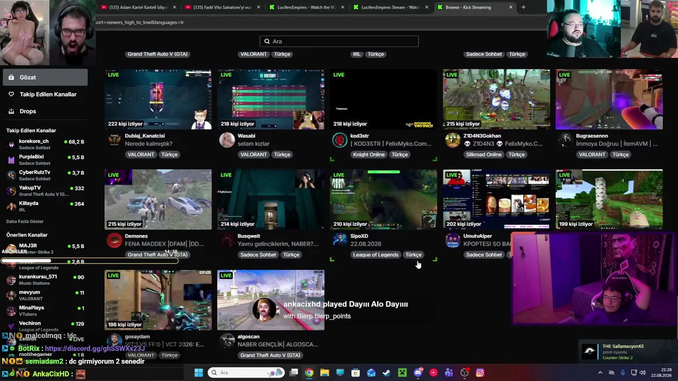Open PurpleBixi channel avatar in sidebar

point(11,160)
